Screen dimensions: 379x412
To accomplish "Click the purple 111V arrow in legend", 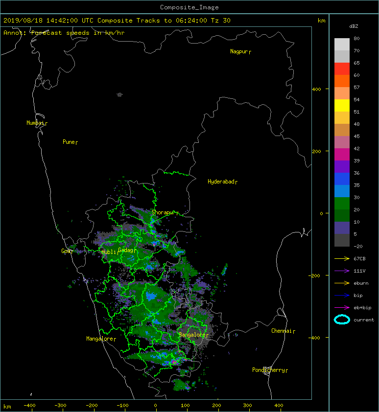I will click(x=342, y=271).
